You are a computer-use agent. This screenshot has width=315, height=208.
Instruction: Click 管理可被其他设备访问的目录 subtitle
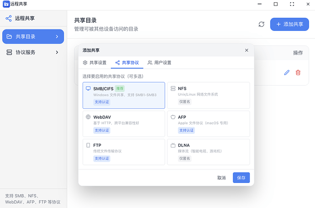click(x=106, y=29)
